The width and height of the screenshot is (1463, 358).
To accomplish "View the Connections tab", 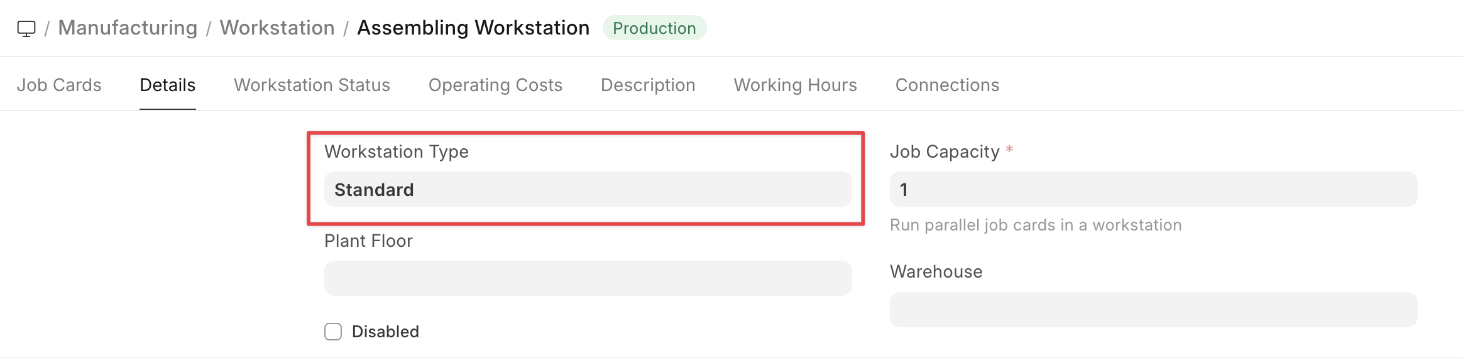I will click(947, 85).
